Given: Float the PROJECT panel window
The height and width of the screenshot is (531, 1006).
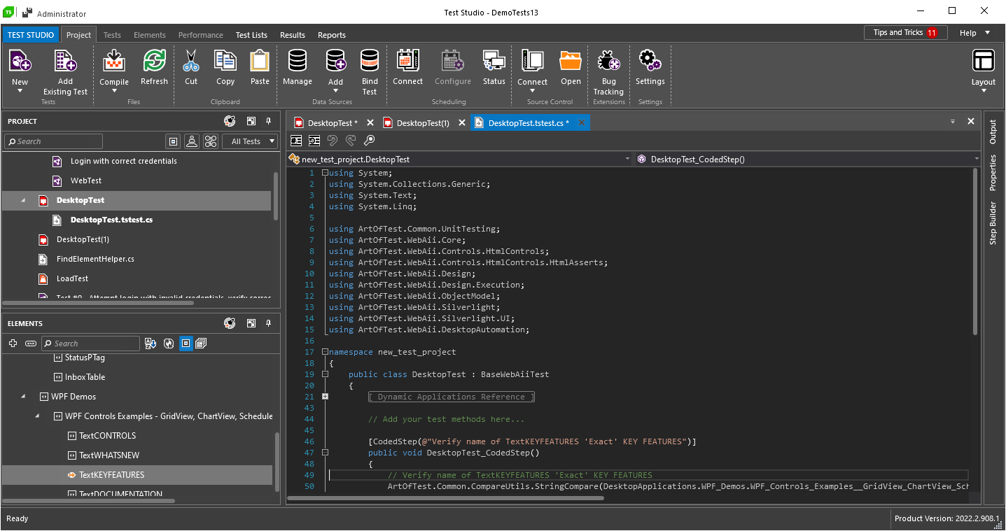Looking at the screenshot, I should point(251,121).
